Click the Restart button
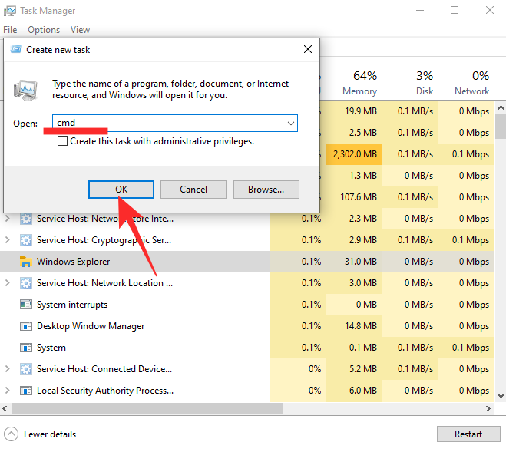Viewport: 506px width, 452px height. (468, 434)
